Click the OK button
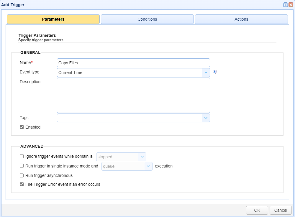The width and height of the screenshot is (295, 217). 257,210
